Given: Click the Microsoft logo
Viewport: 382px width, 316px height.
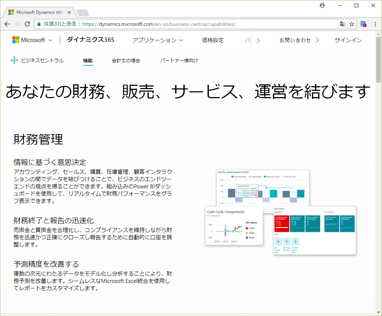Looking at the screenshot, I should pos(28,40).
